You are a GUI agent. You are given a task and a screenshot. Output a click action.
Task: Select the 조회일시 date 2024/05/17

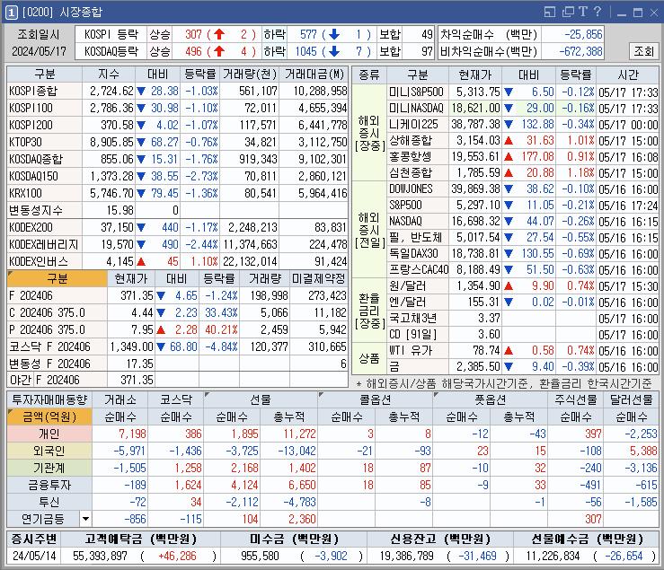pos(39,51)
